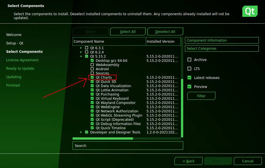Click the Deselect All button
The image size is (265, 168).
coord(165,31)
